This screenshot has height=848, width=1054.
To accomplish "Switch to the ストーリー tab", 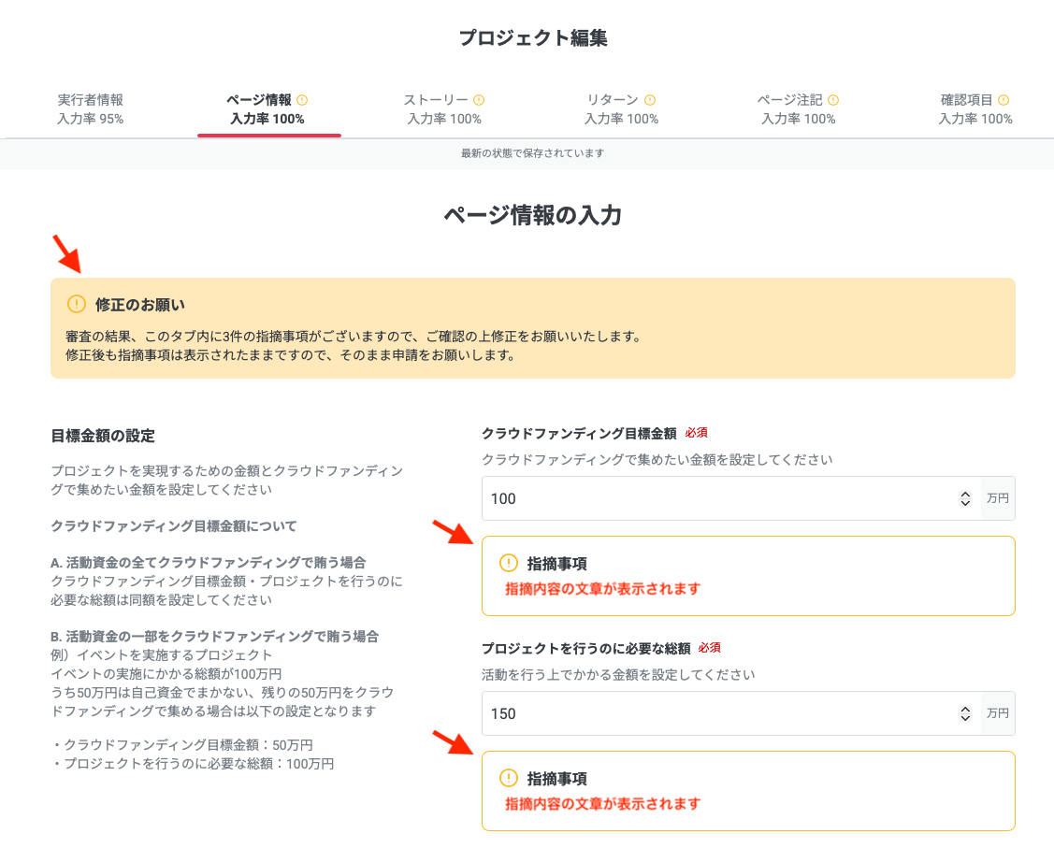I will [444, 109].
